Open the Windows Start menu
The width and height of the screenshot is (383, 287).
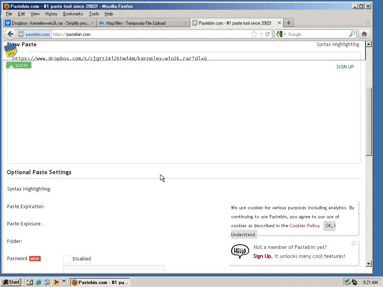(11, 282)
